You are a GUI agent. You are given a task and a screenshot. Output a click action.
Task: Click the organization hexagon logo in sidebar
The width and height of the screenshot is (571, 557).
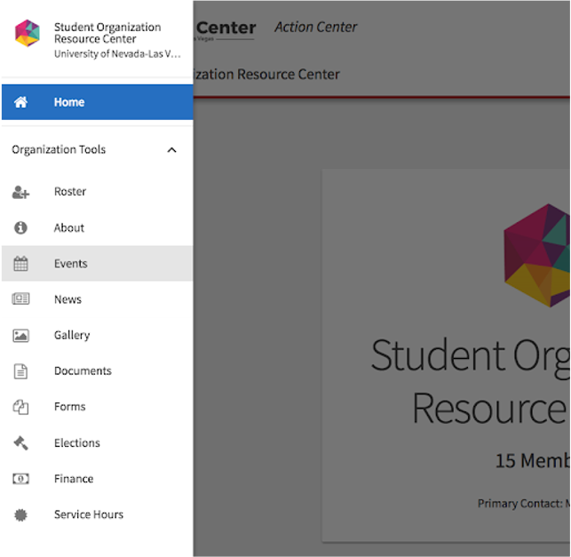click(28, 34)
